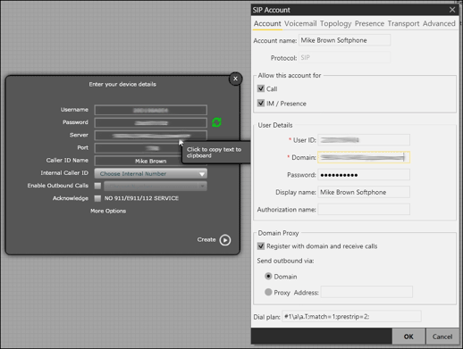Click the Authorization name field
This screenshot has height=349, width=463.
pyautogui.click(x=364, y=210)
